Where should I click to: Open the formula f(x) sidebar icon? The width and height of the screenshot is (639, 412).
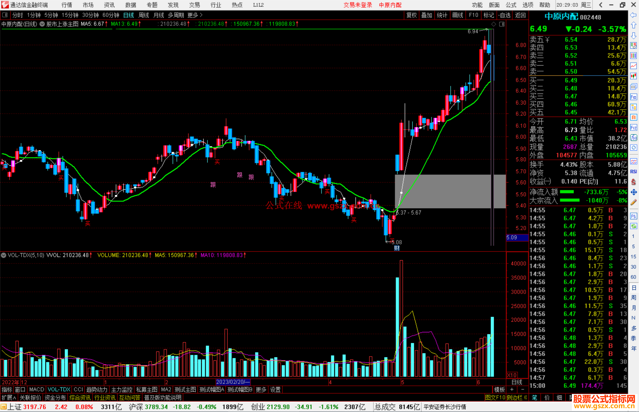pyautogui.click(x=633, y=138)
